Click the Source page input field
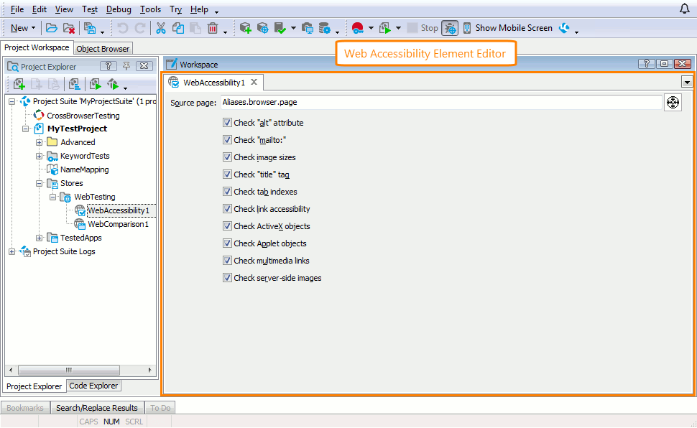 pyautogui.click(x=441, y=102)
